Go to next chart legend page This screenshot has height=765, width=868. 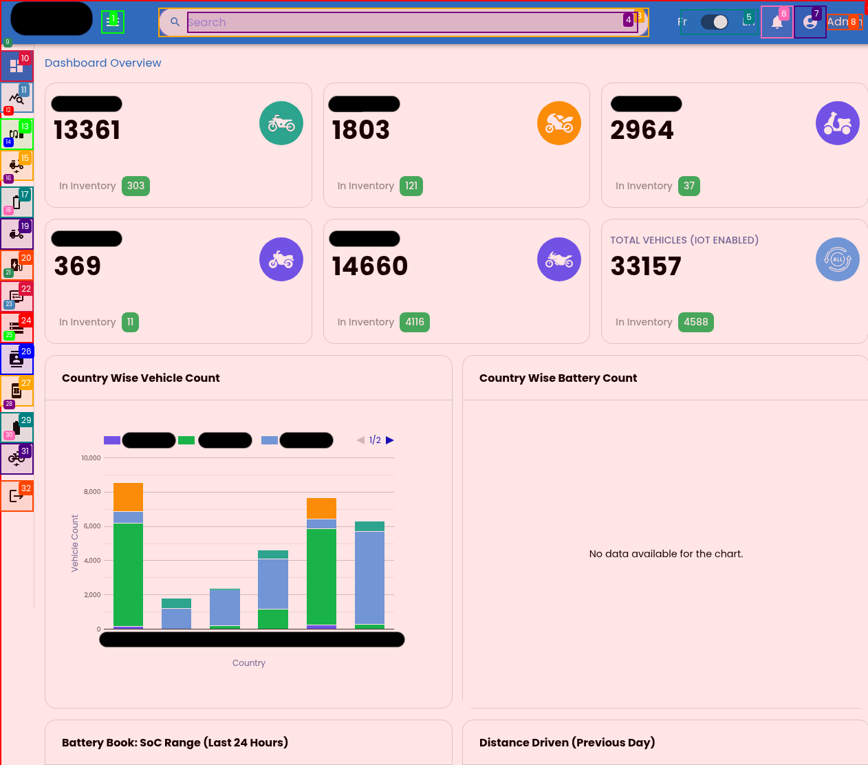click(390, 440)
